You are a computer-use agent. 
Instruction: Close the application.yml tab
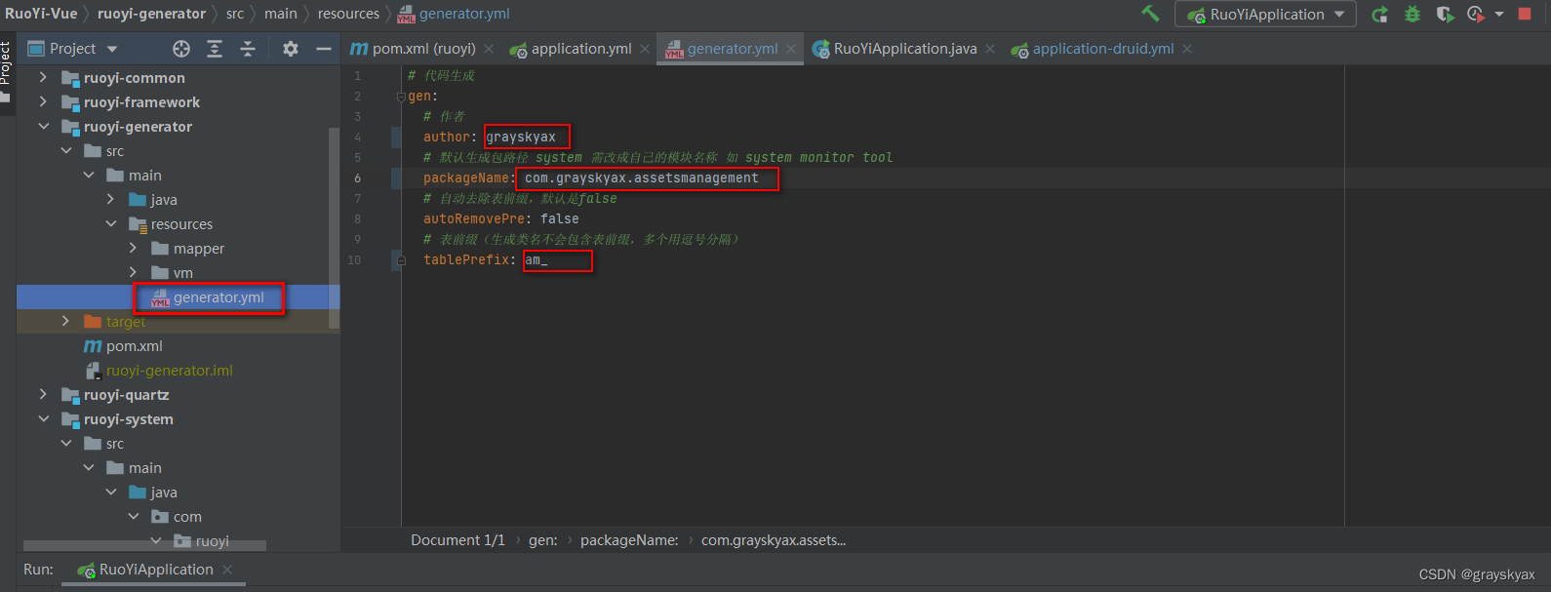pos(645,49)
